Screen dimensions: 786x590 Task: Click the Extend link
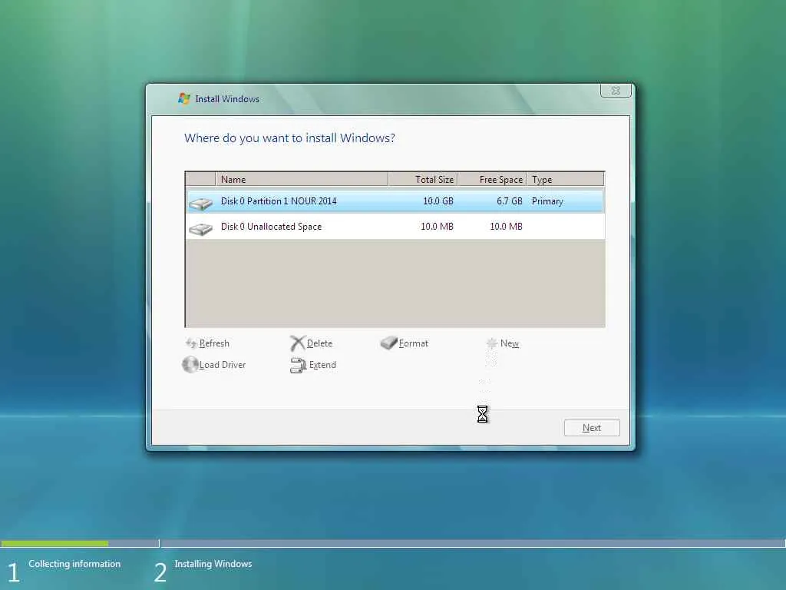point(322,365)
